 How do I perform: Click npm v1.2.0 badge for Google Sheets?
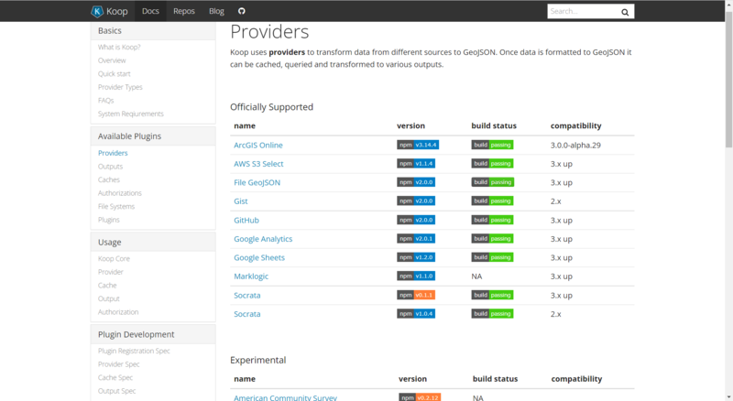coord(416,257)
